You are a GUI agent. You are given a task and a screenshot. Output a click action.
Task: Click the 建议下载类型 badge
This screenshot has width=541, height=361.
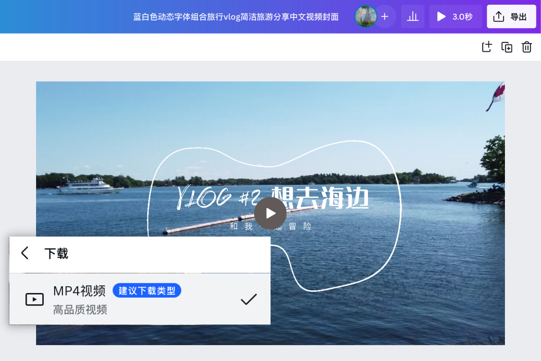coord(147,291)
